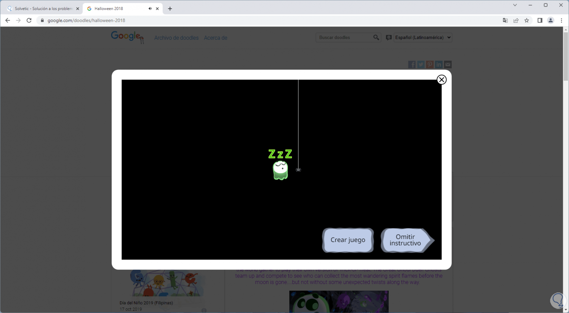
Task: Bookmark this page with the star
Action: tap(527, 20)
